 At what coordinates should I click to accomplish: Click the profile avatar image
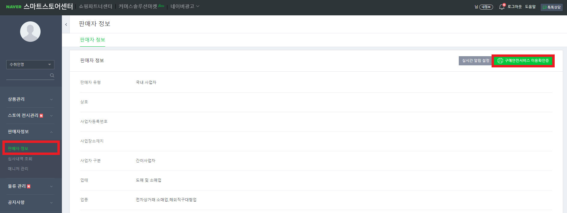point(30,32)
